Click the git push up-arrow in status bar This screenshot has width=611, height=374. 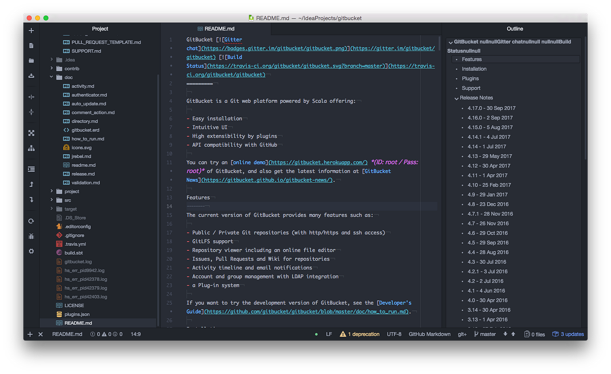pos(513,334)
